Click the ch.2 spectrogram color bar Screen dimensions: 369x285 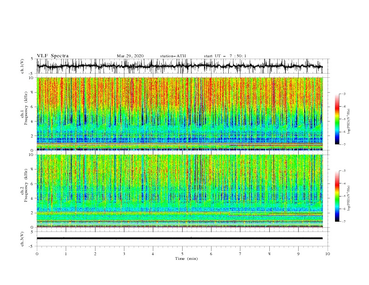tap(337, 196)
